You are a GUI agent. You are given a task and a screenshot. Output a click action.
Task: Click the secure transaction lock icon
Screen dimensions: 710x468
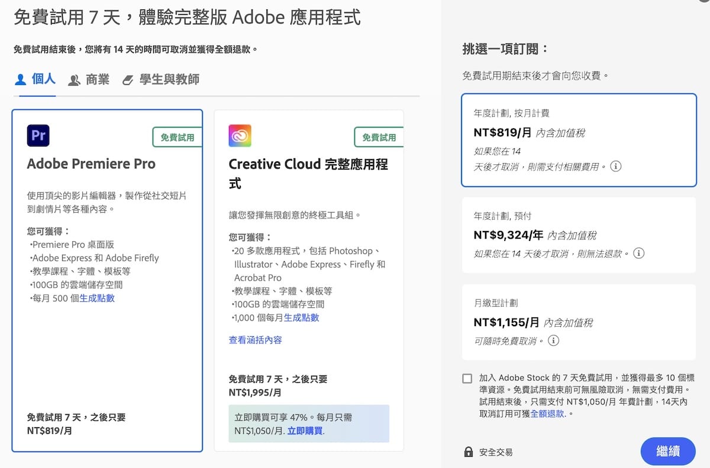pos(469,452)
